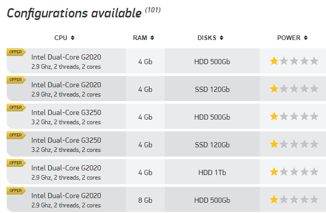The width and height of the screenshot is (326, 213).
Task: Click the OFFER badge on the HDD 1Tb row
Action: (x=16, y=163)
